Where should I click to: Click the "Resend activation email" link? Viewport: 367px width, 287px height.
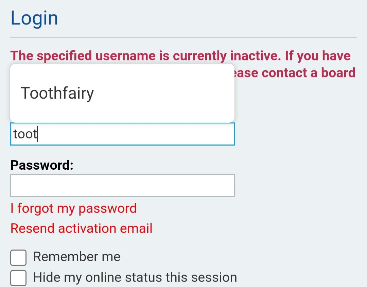click(x=81, y=228)
